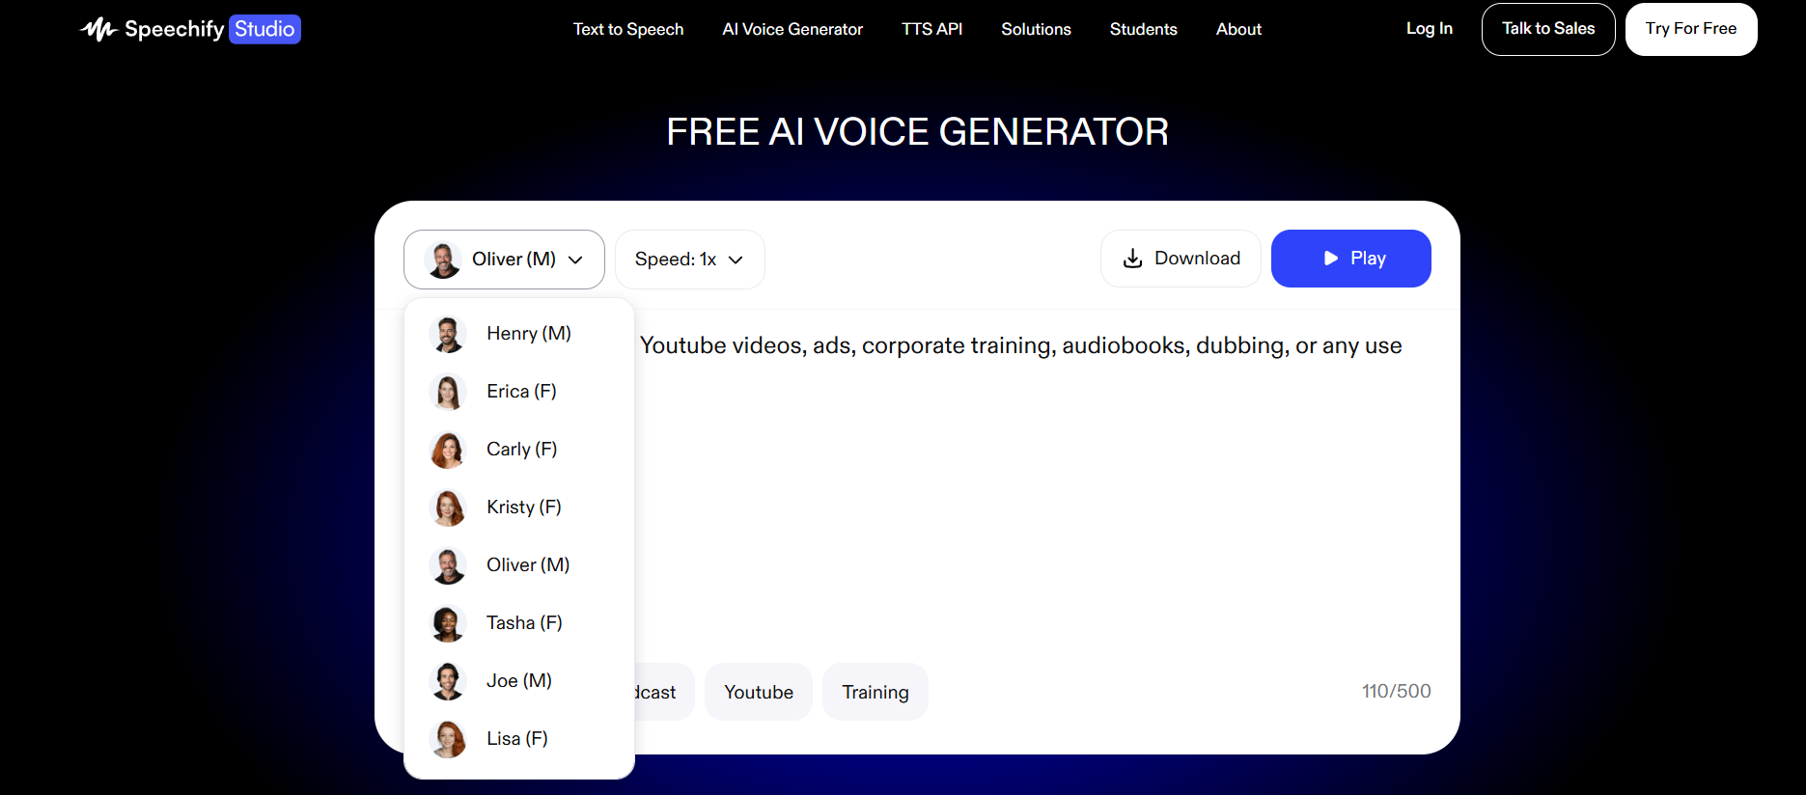The image size is (1806, 795).
Task: Select Kristy (F) avatar in voice list
Action: point(448,507)
